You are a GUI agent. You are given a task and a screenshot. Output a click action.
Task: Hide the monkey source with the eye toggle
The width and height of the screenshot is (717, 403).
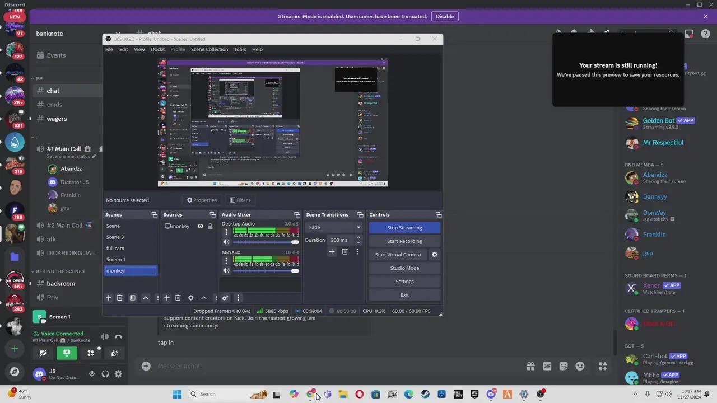(x=200, y=226)
